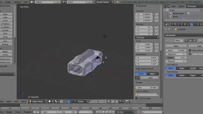Image resolution: width=203 pixels, height=114 pixels.
Task: Play animation forward
Action: pyautogui.click(x=107, y=112)
